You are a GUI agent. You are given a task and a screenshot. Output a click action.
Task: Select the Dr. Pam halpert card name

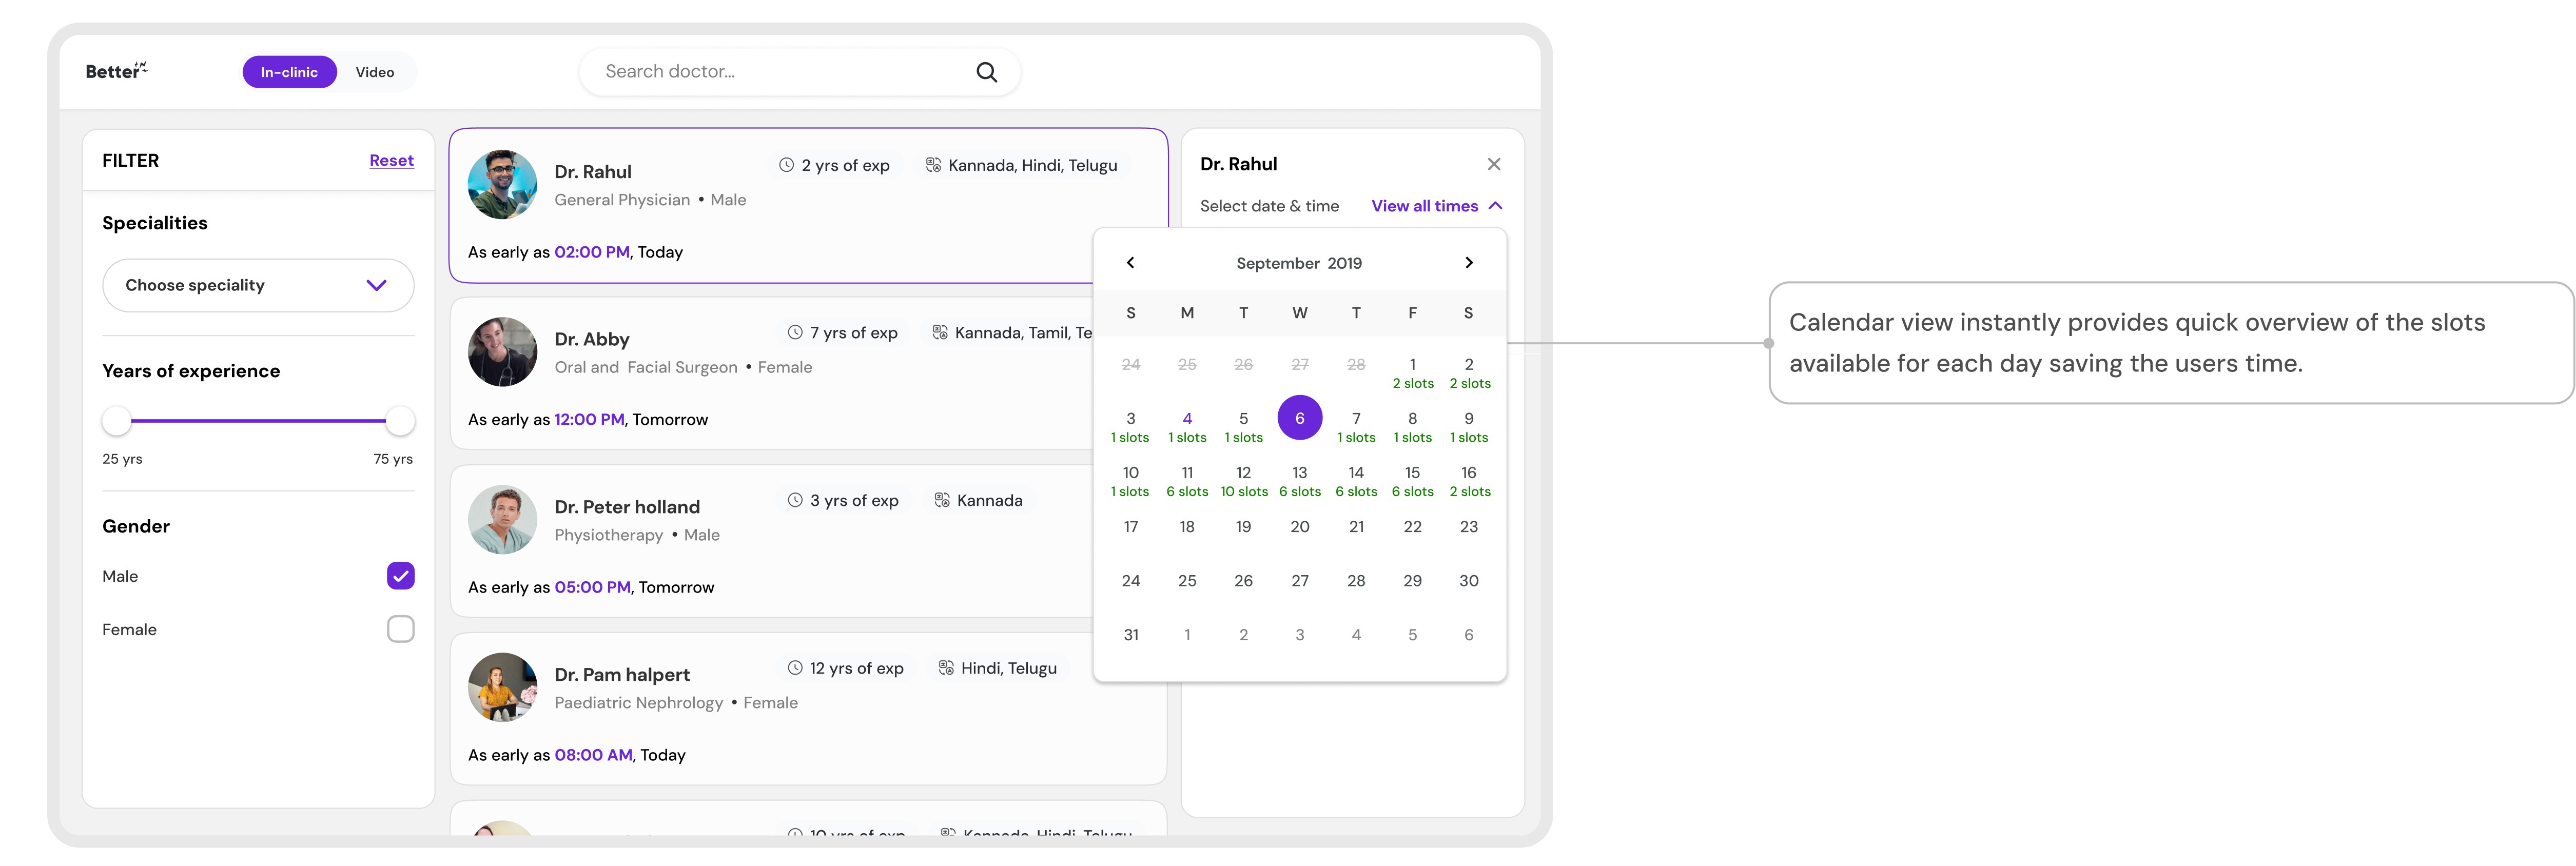pyautogui.click(x=622, y=675)
